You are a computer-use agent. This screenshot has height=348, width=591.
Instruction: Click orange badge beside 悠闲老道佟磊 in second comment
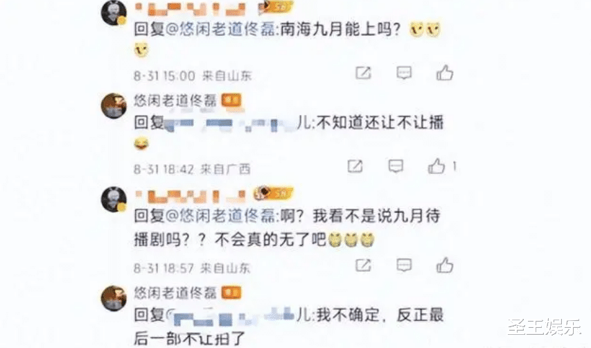[231, 101]
